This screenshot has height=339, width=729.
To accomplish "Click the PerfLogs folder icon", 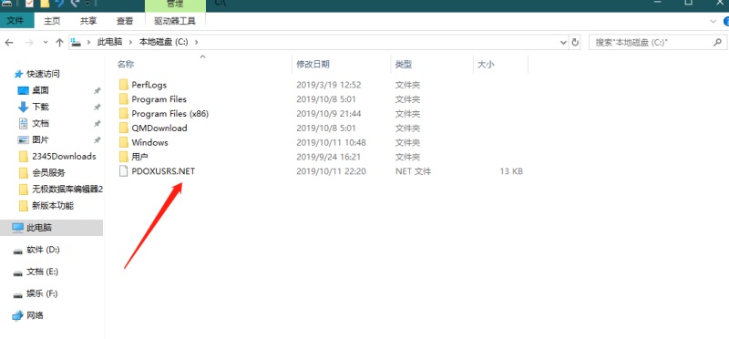I will [x=123, y=84].
